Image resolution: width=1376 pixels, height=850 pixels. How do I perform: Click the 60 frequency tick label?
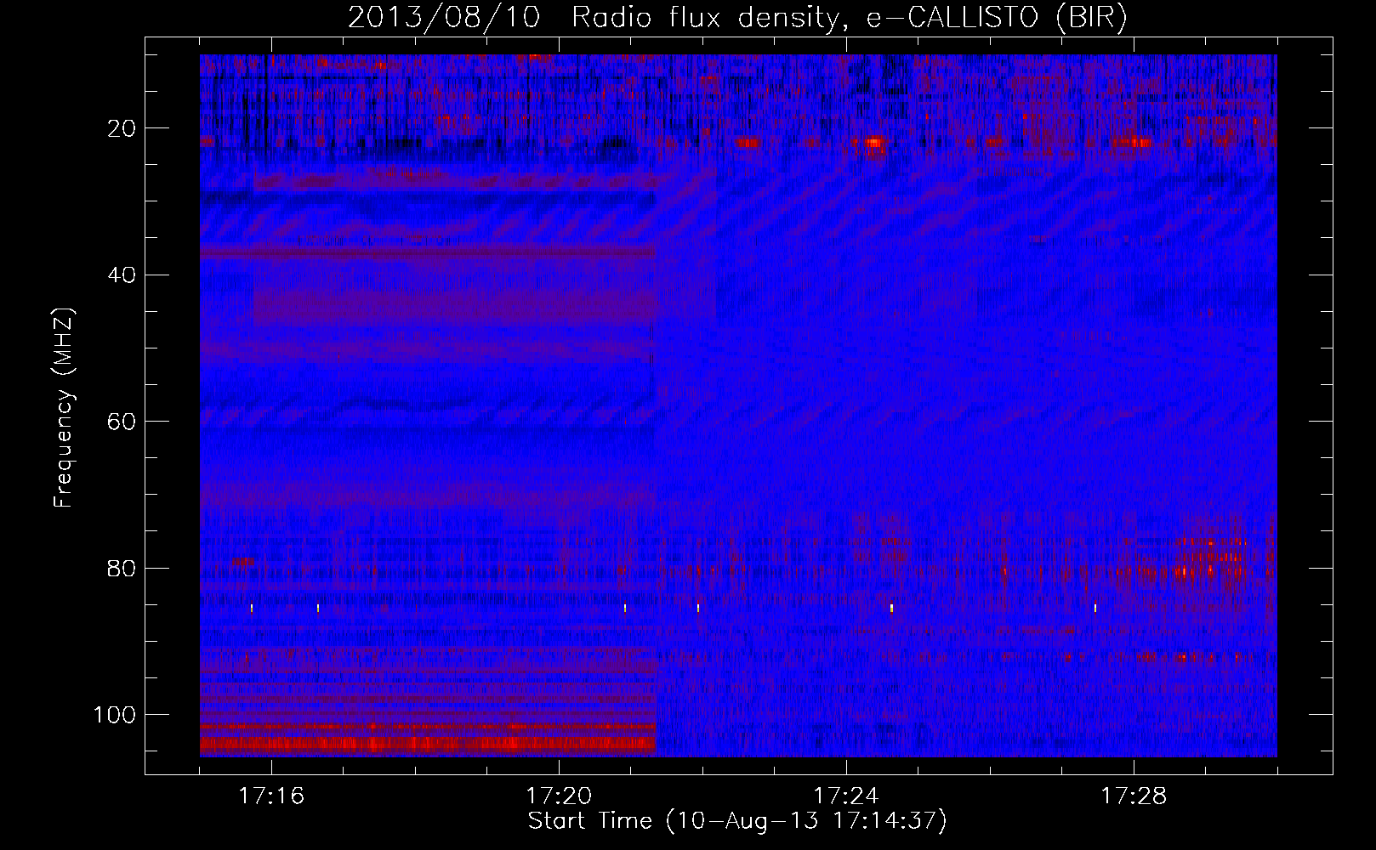coord(122,422)
